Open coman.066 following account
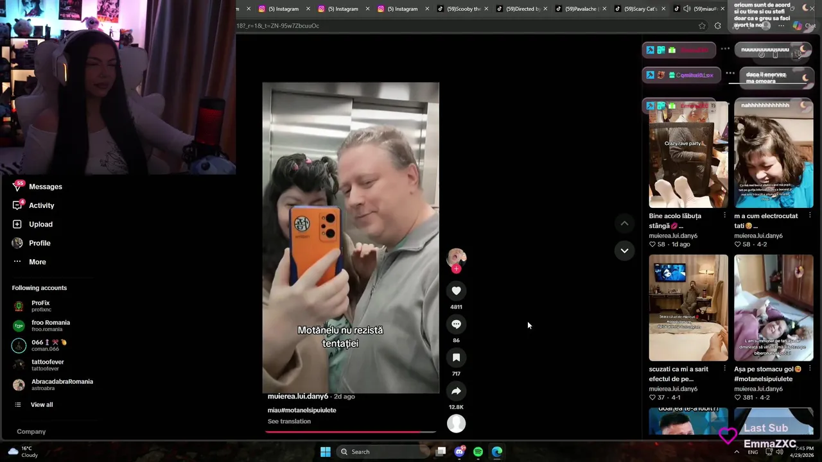This screenshot has height=462, width=822. point(40,345)
